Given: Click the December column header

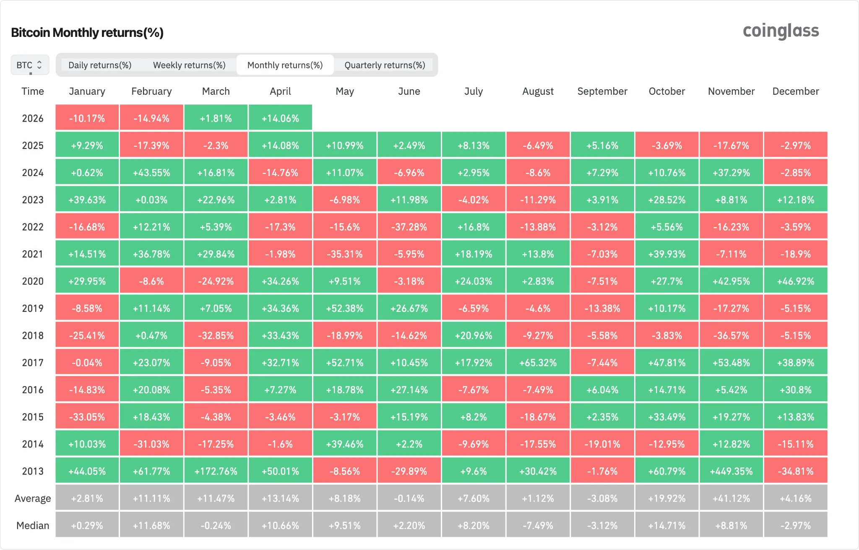Looking at the screenshot, I should pyautogui.click(x=796, y=91).
